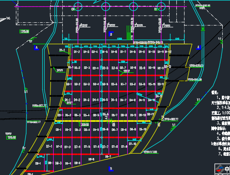Click the D3-10 block label

coord(152,84)
